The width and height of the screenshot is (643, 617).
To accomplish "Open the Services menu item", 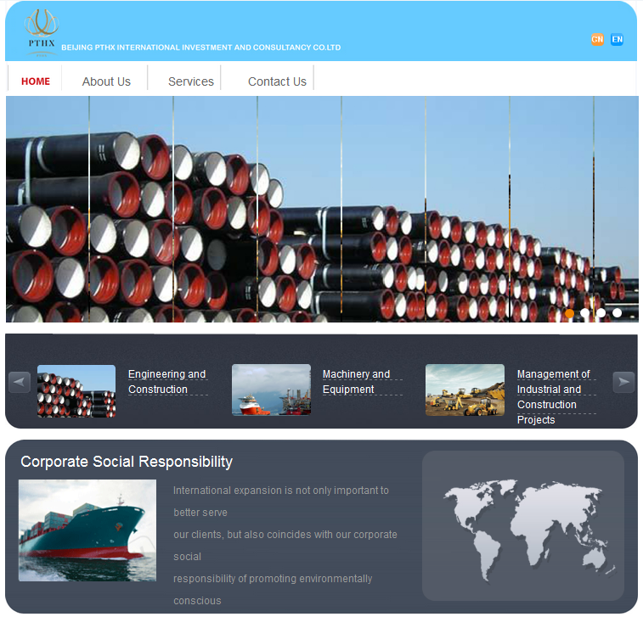I will point(190,81).
